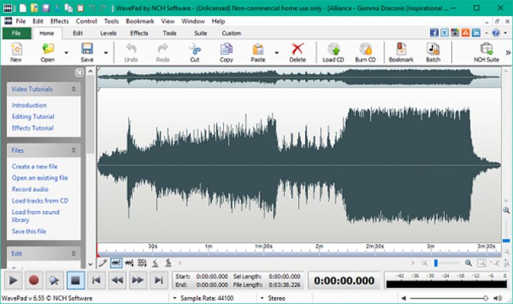Expand the toolbar overflow chevron

(508, 52)
